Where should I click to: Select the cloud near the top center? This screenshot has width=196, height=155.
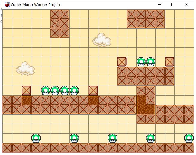[x=102, y=40]
